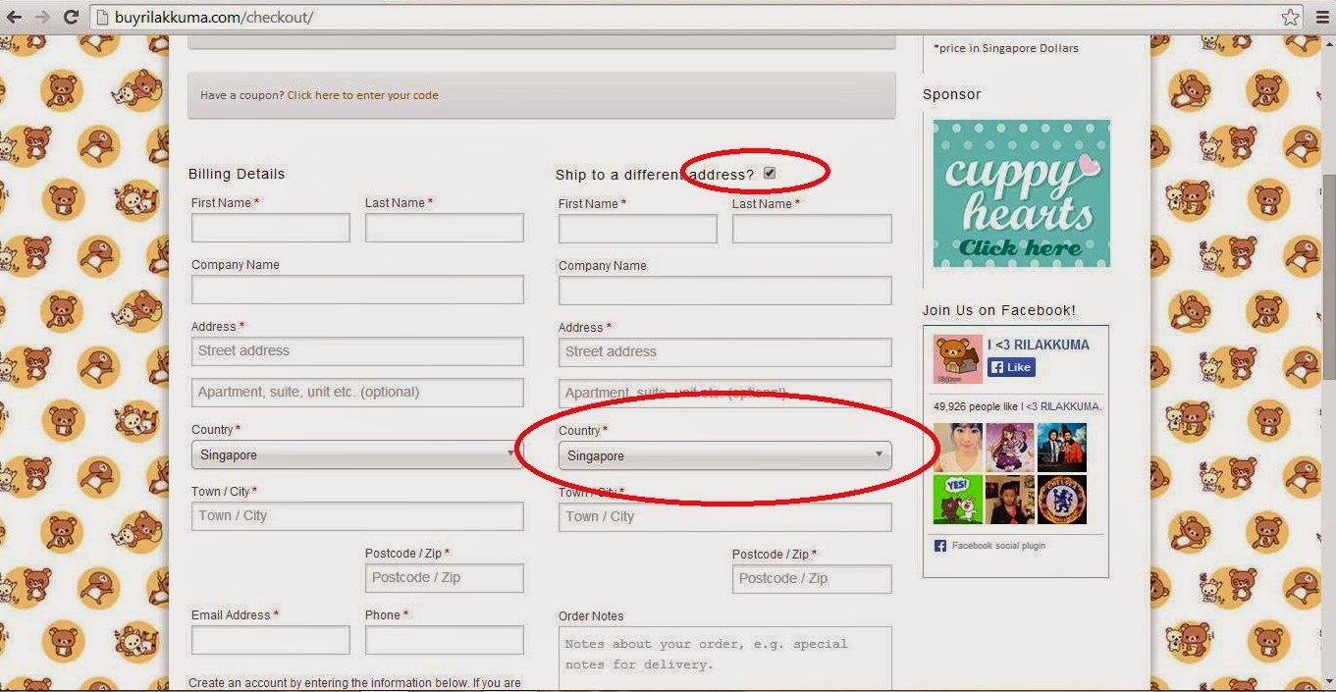
Task: Click shipping Street address field
Action: point(725,352)
